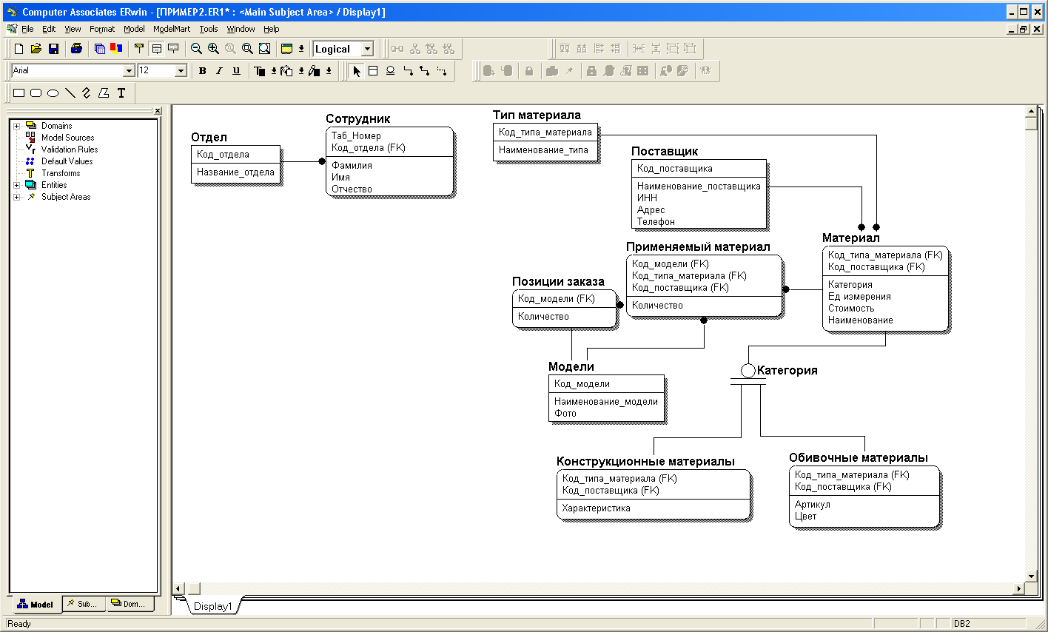1048x632 pixels.
Task: Select the arrow pointer tool
Action: point(357,71)
